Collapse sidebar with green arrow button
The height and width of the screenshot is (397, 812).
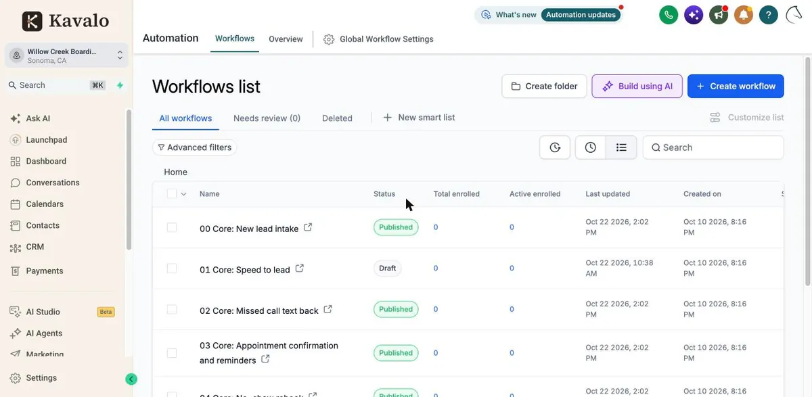[131, 379]
